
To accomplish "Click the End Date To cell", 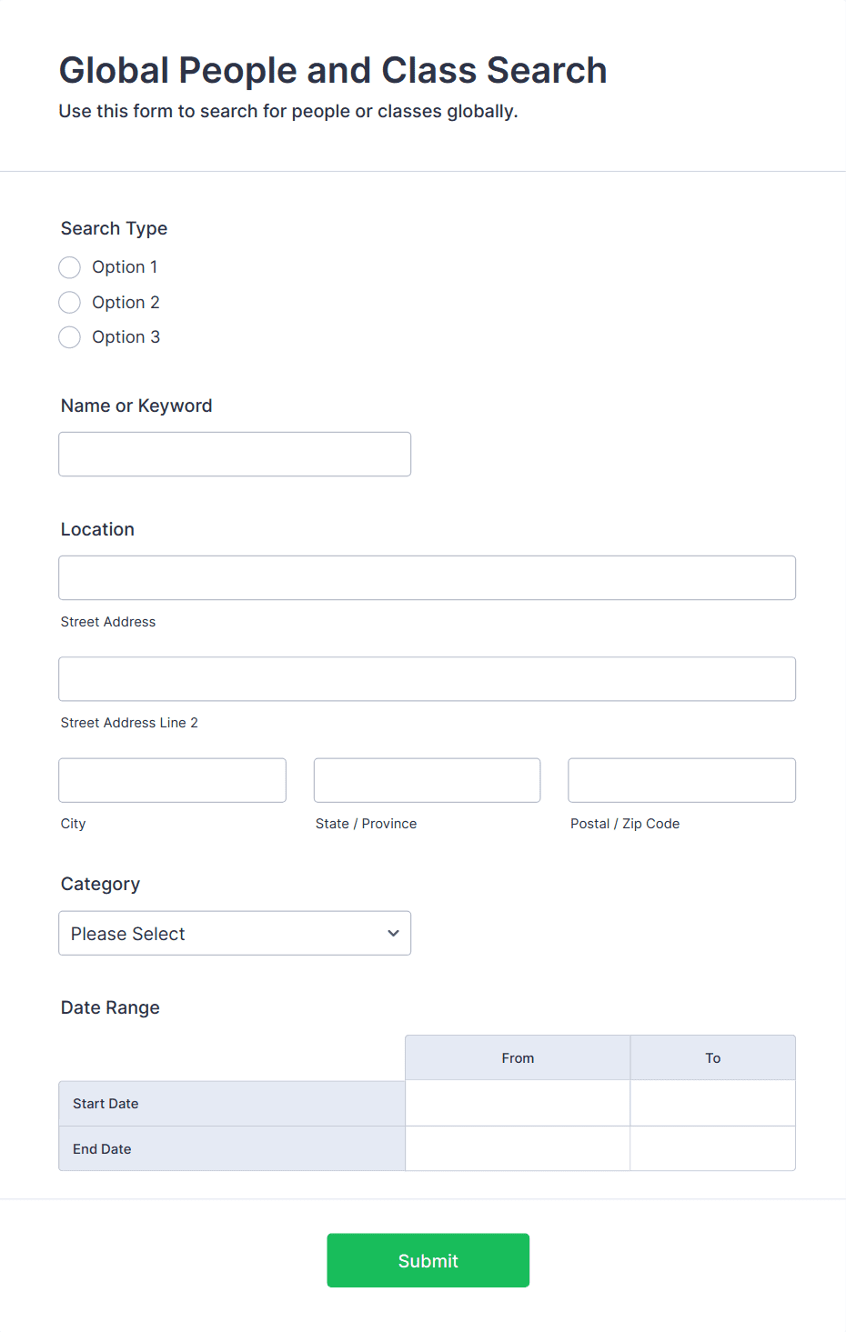I will tap(712, 1148).
